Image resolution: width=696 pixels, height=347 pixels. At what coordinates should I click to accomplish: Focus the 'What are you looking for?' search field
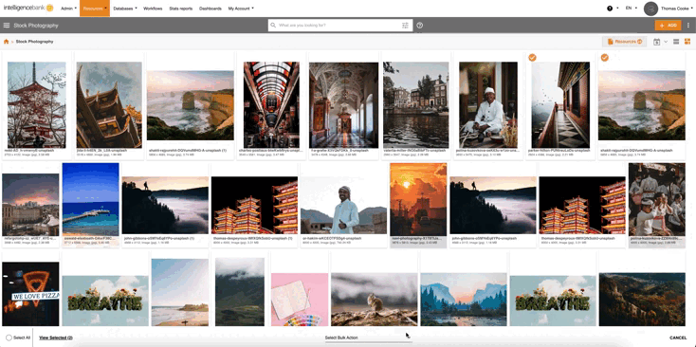tap(339, 26)
